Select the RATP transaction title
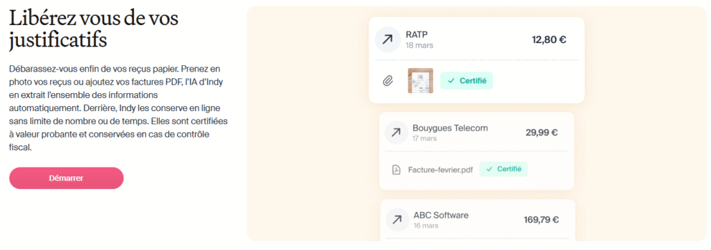711x250 pixels. pyautogui.click(x=417, y=35)
